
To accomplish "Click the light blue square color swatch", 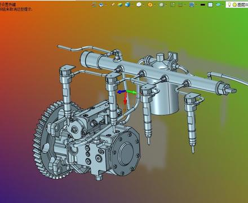I will click(210, 5).
